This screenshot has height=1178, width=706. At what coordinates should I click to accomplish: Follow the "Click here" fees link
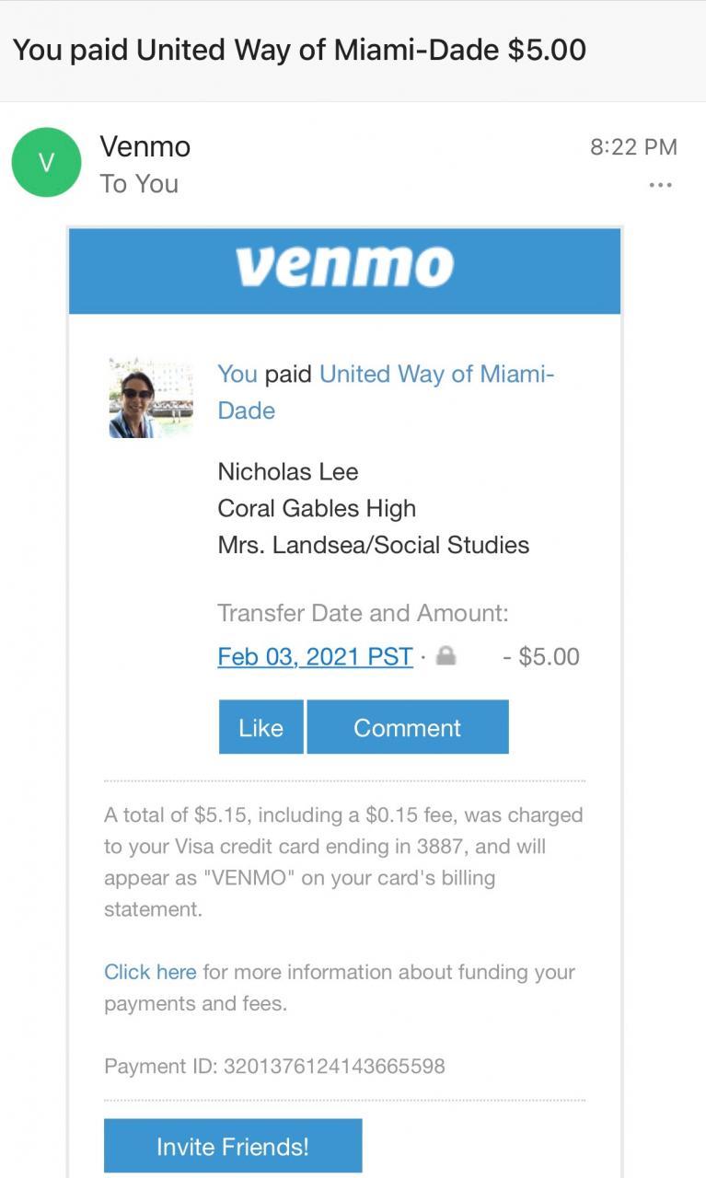[x=150, y=972]
